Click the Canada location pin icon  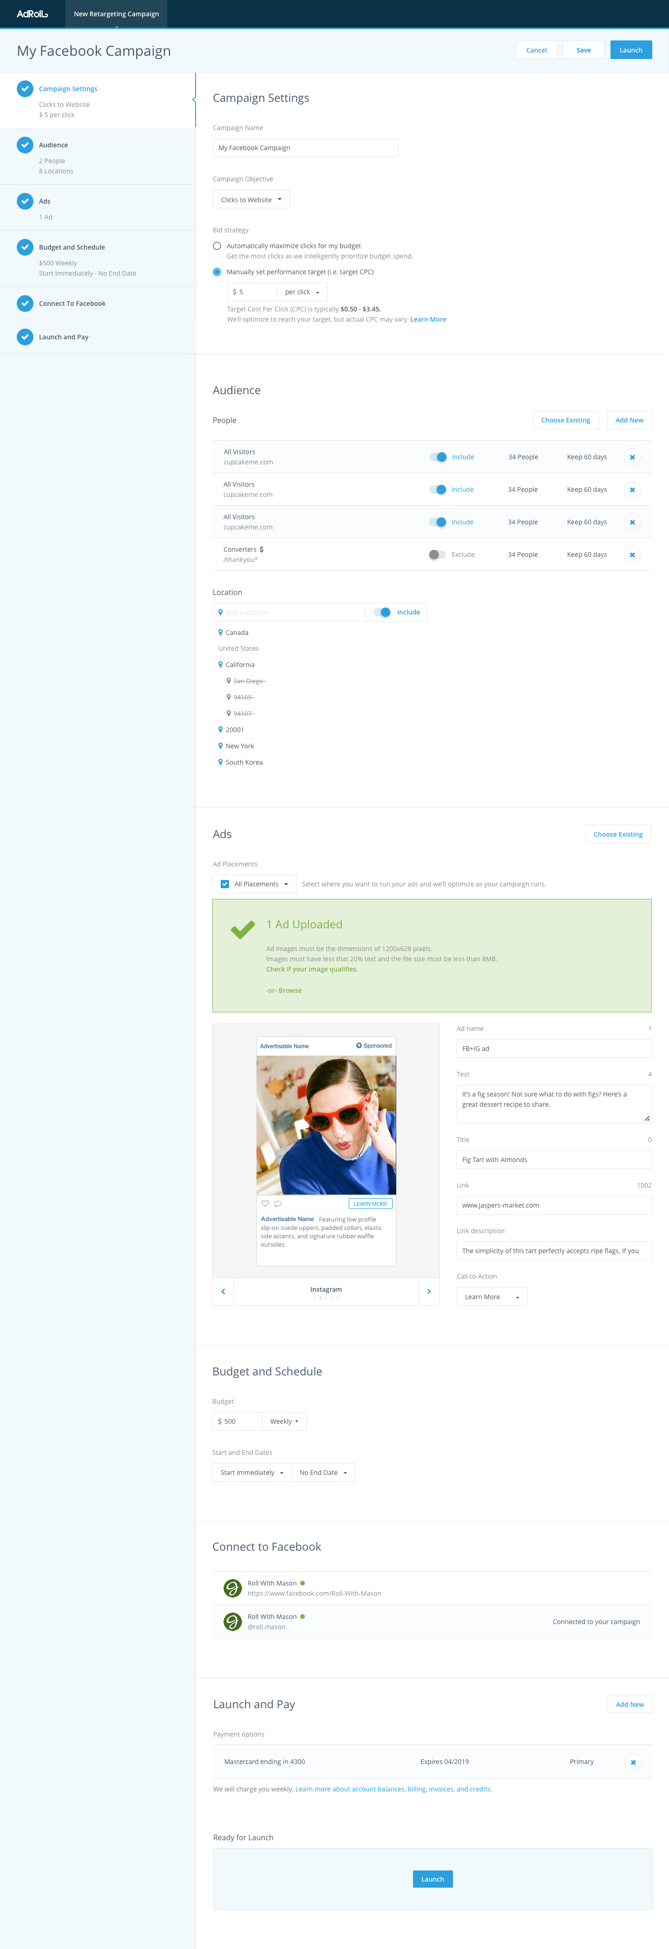[220, 633]
